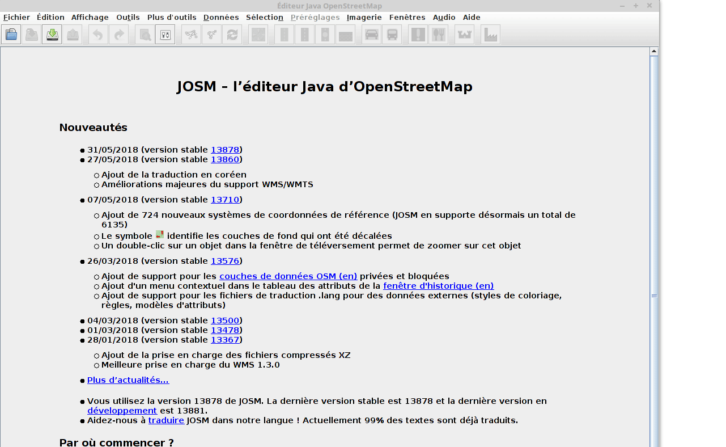The width and height of the screenshot is (726, 447).
Task: Click the text 'Améliorations majeures du support WMS/WMTS'
Action: [x=207, y=184]
